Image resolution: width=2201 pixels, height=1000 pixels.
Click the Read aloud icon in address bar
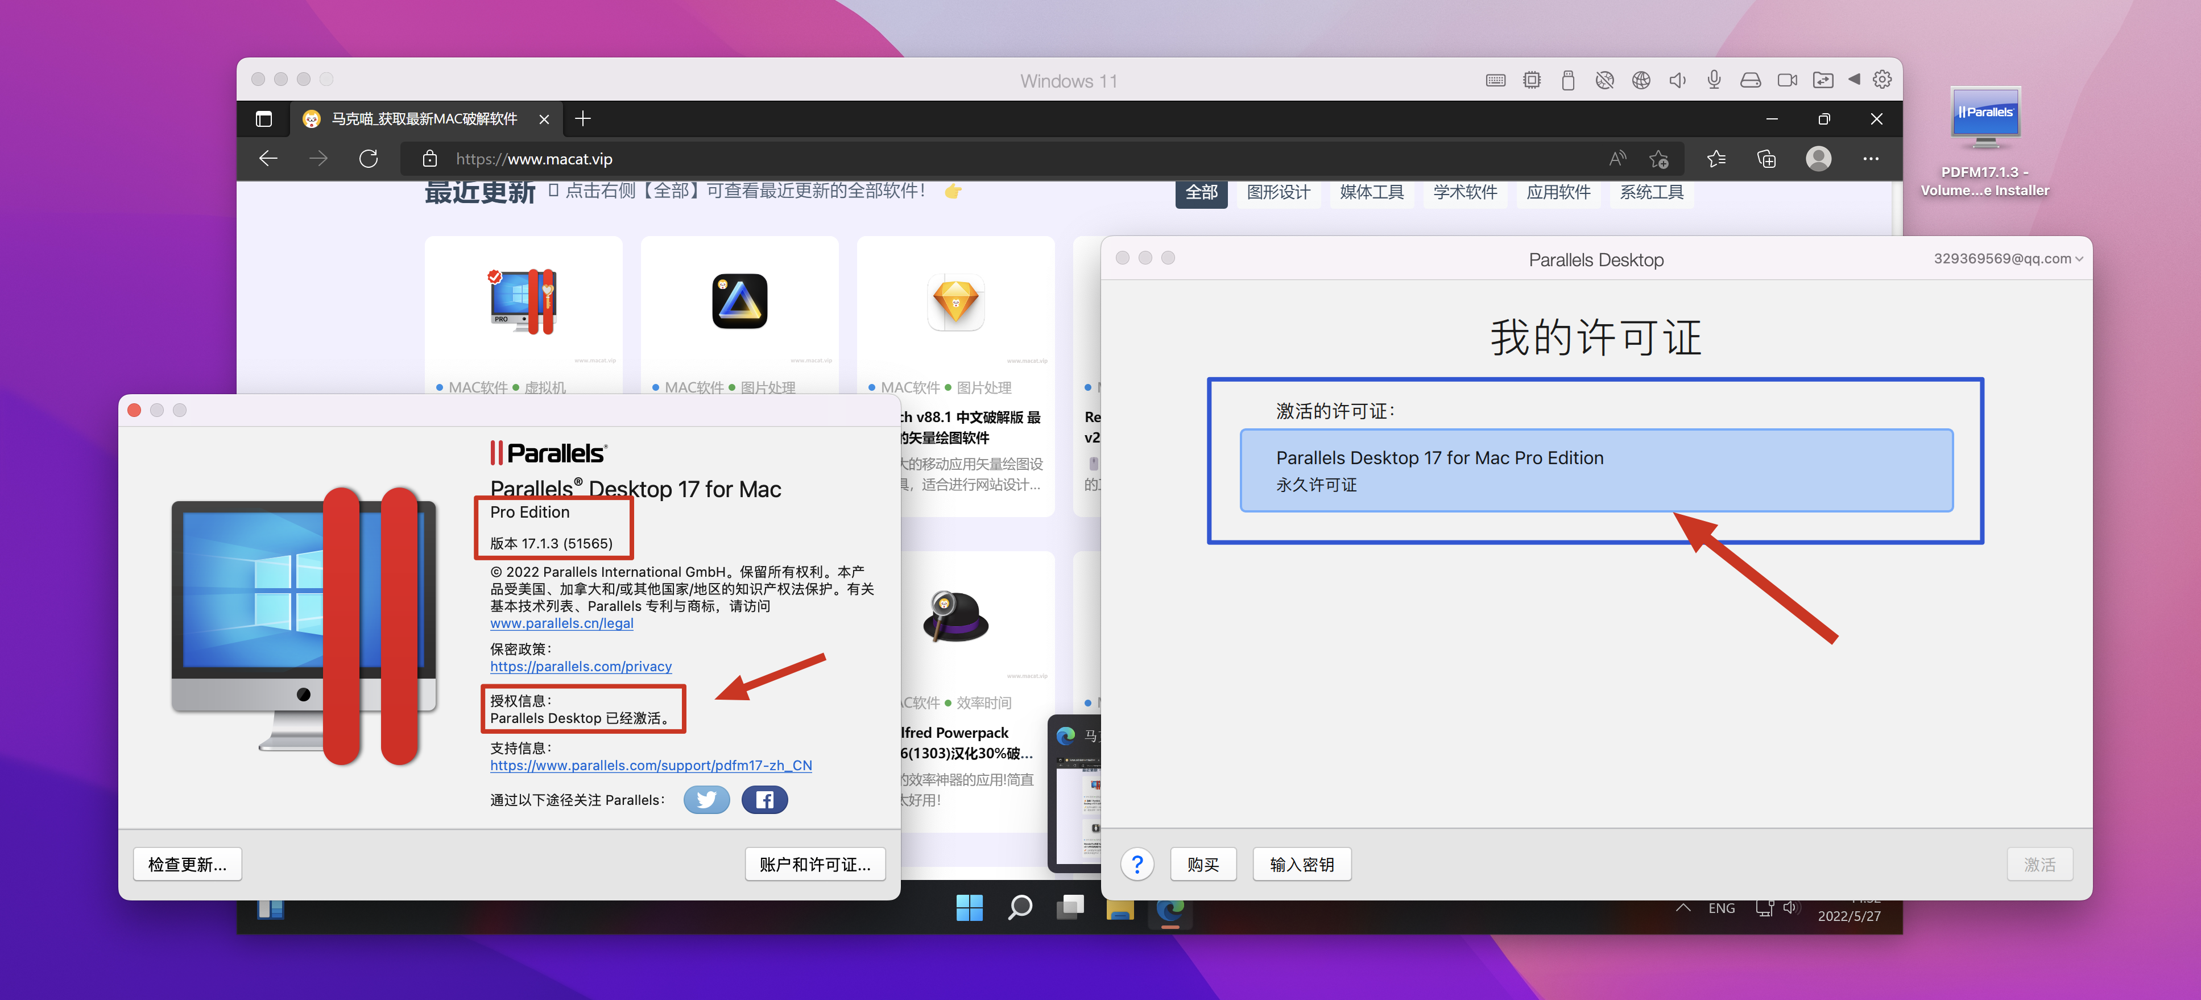[1617, 158]
